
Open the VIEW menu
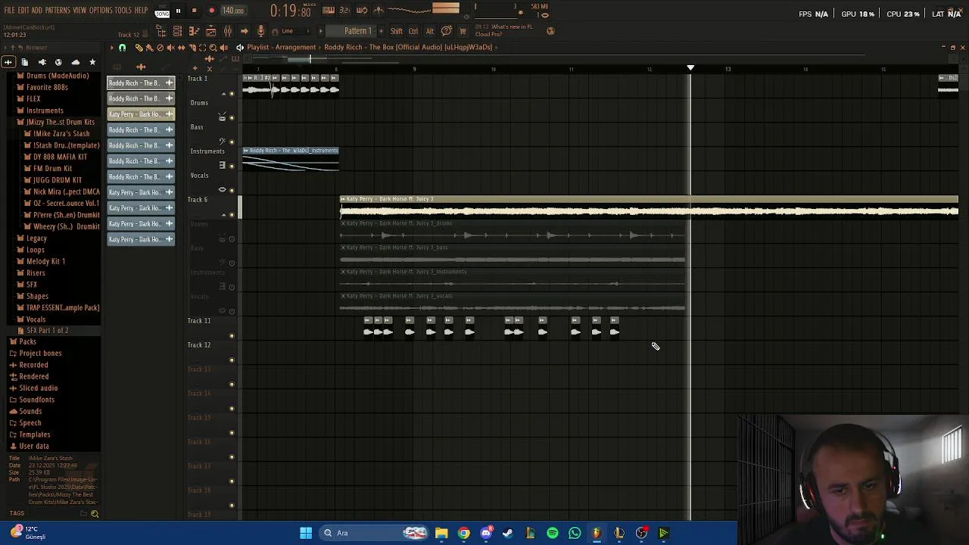(x=79, y=11)
